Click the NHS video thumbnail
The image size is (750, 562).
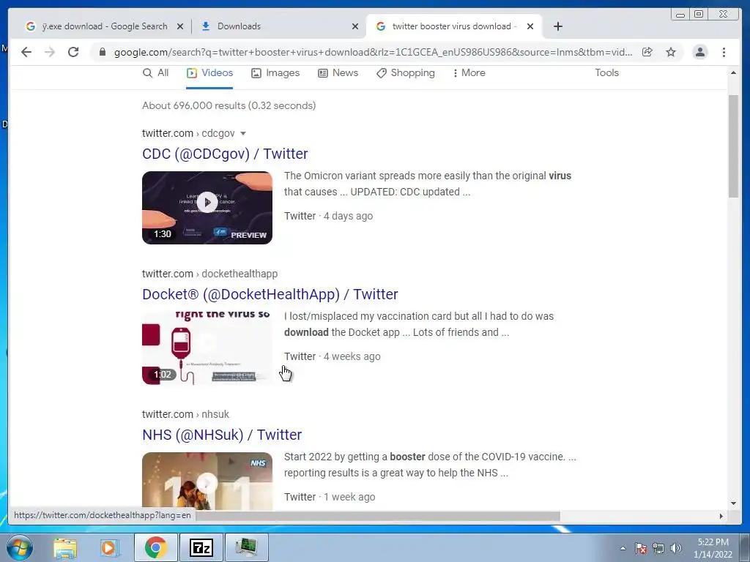207,481
